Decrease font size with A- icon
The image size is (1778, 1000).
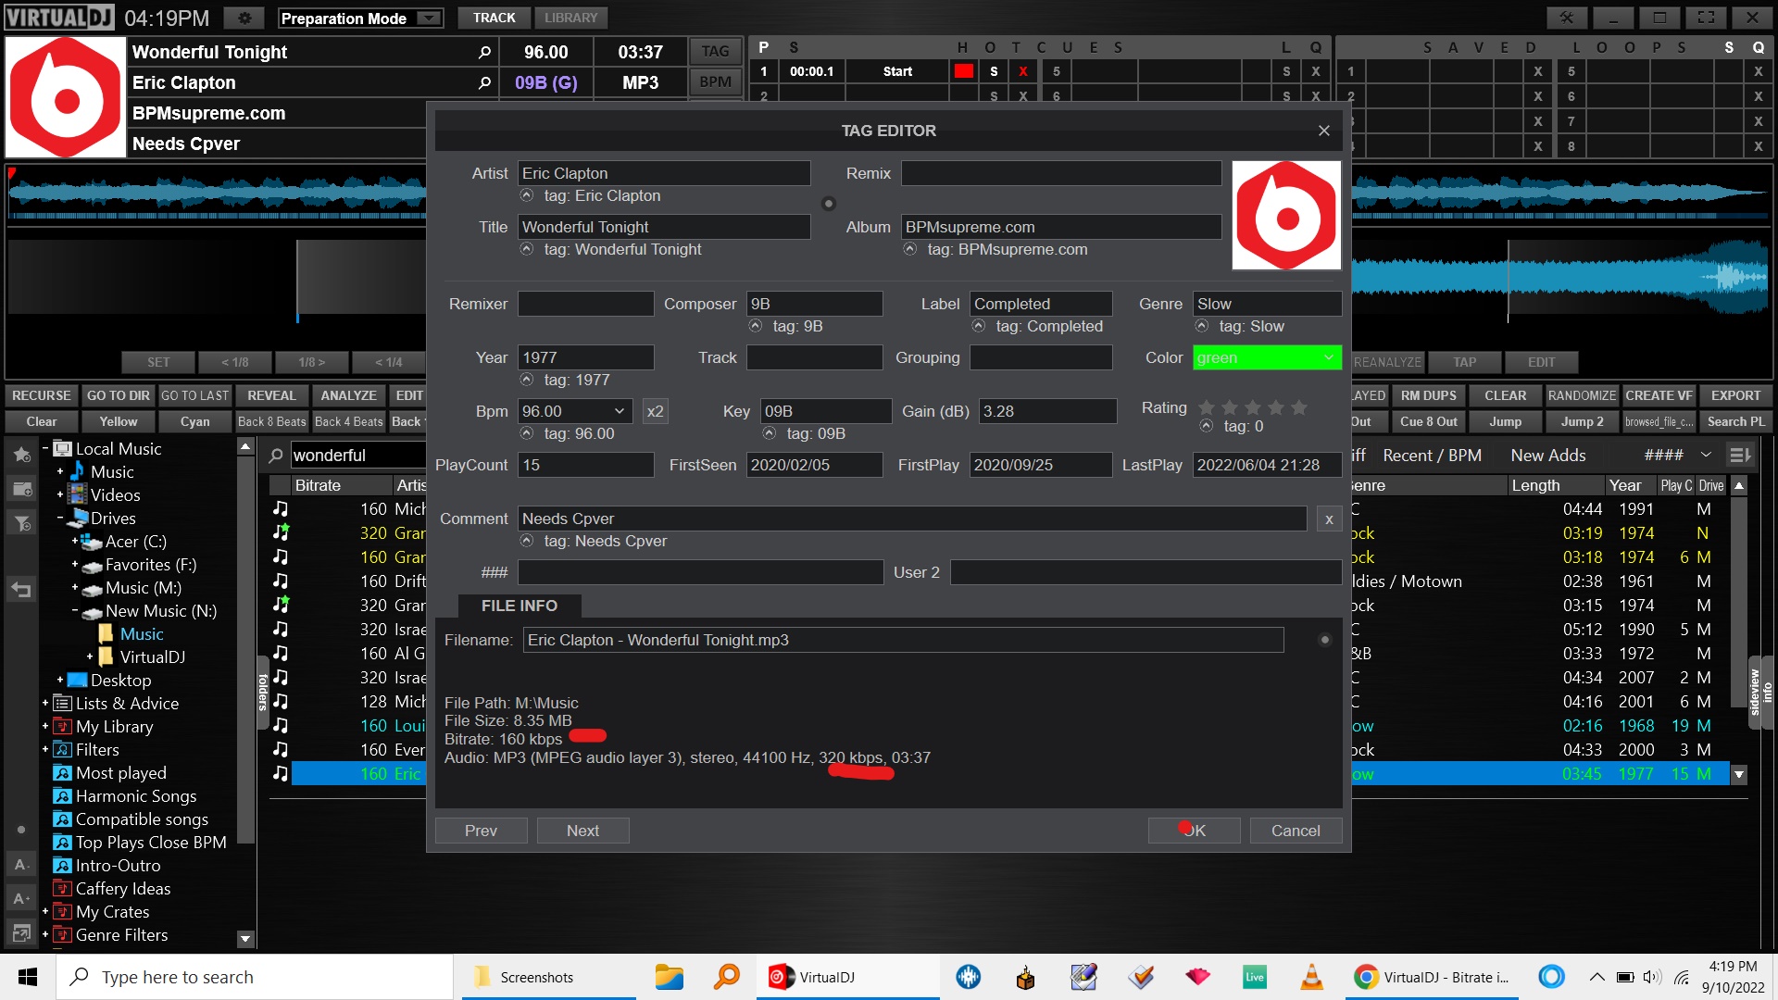(x=22, y=865)
